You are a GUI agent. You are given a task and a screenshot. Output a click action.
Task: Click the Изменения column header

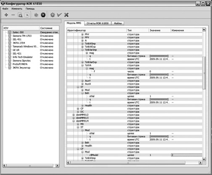click(186, 30)
